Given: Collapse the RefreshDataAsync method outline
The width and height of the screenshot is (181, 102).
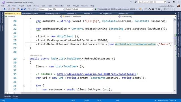Looking at the screenshot, I should pos(24,59).
